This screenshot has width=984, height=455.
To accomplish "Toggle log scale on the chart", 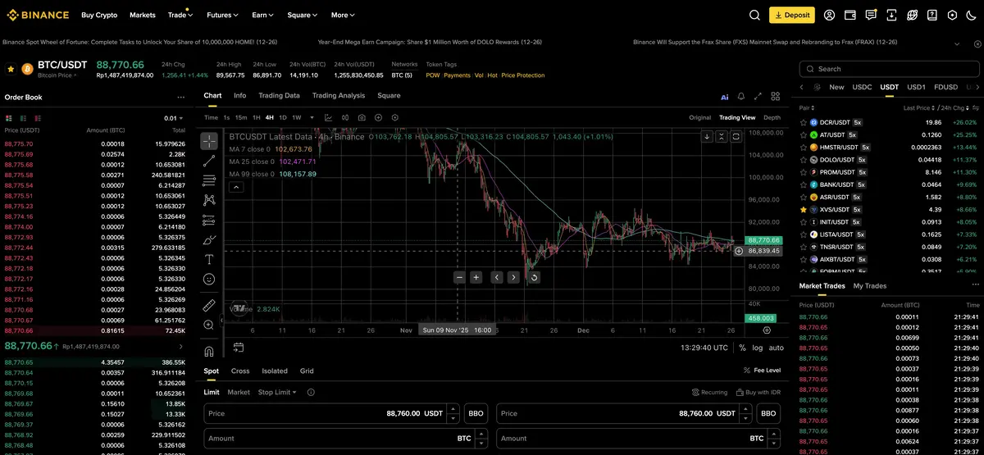I will (x=757, y=348).
